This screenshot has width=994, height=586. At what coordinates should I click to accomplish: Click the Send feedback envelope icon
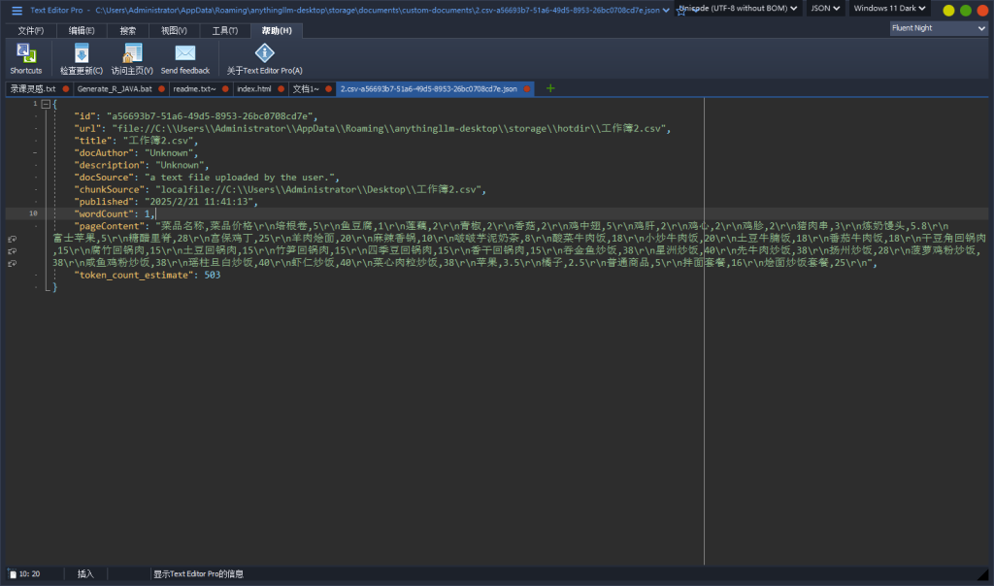pyautogui.click(x=184, y=54)
